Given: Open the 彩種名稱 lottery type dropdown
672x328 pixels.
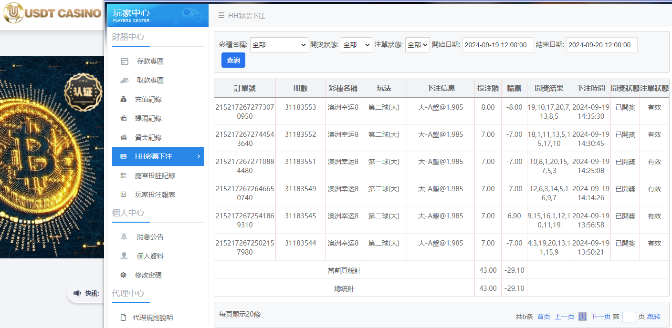Looking at the screenshot, I should [x=279, y=44].
